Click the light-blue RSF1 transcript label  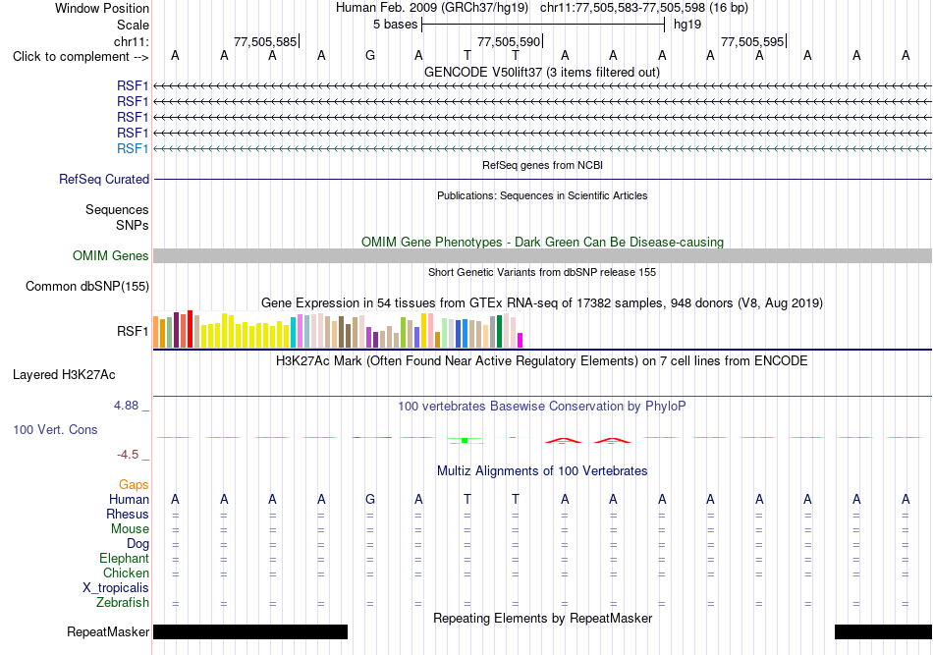(x=133, y=148)
